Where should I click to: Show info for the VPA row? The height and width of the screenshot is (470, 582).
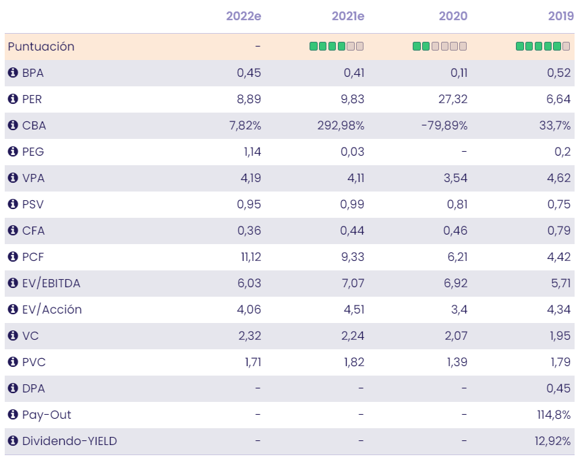coord(13,178)
